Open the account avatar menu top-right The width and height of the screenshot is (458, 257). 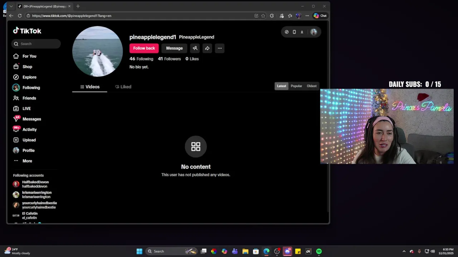[x=313, y=32]
